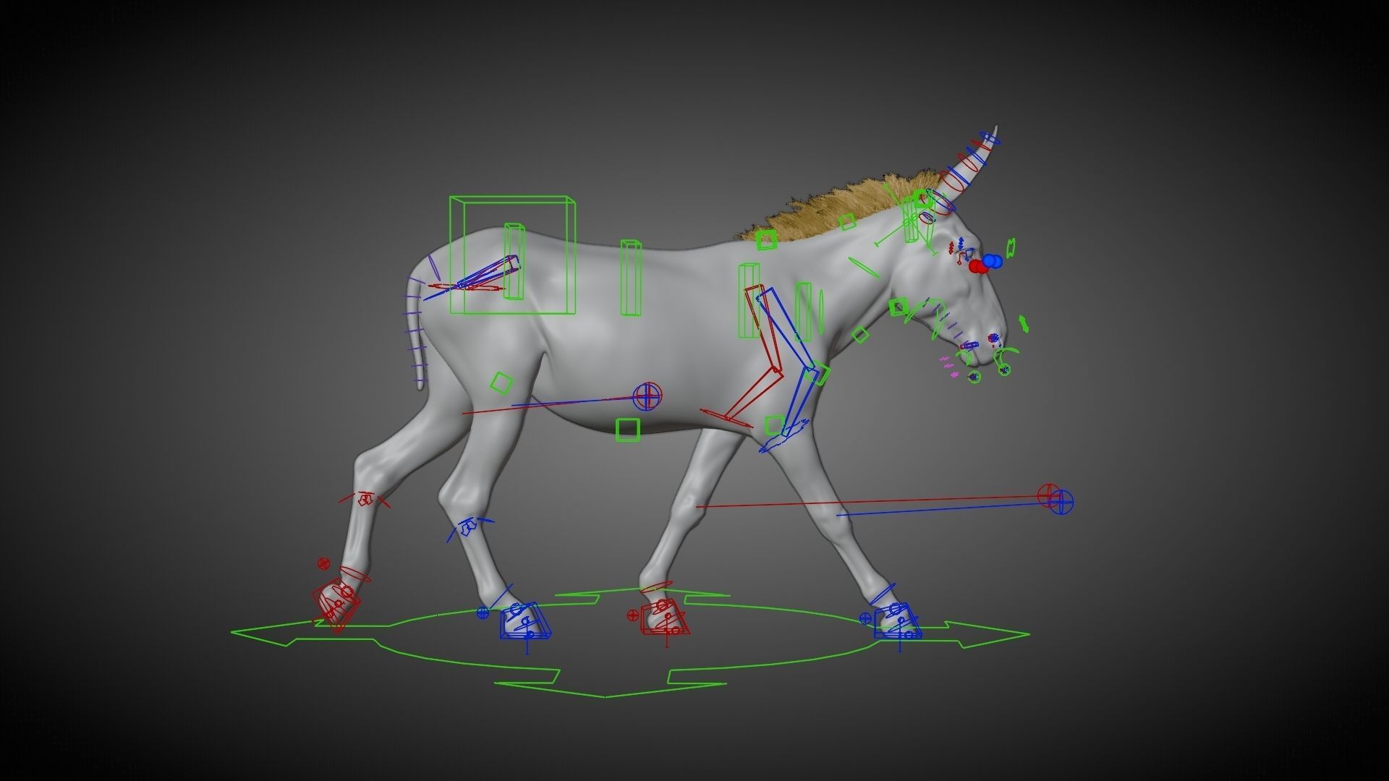Click the blue hock control on the hind leg

click(467, 527)
